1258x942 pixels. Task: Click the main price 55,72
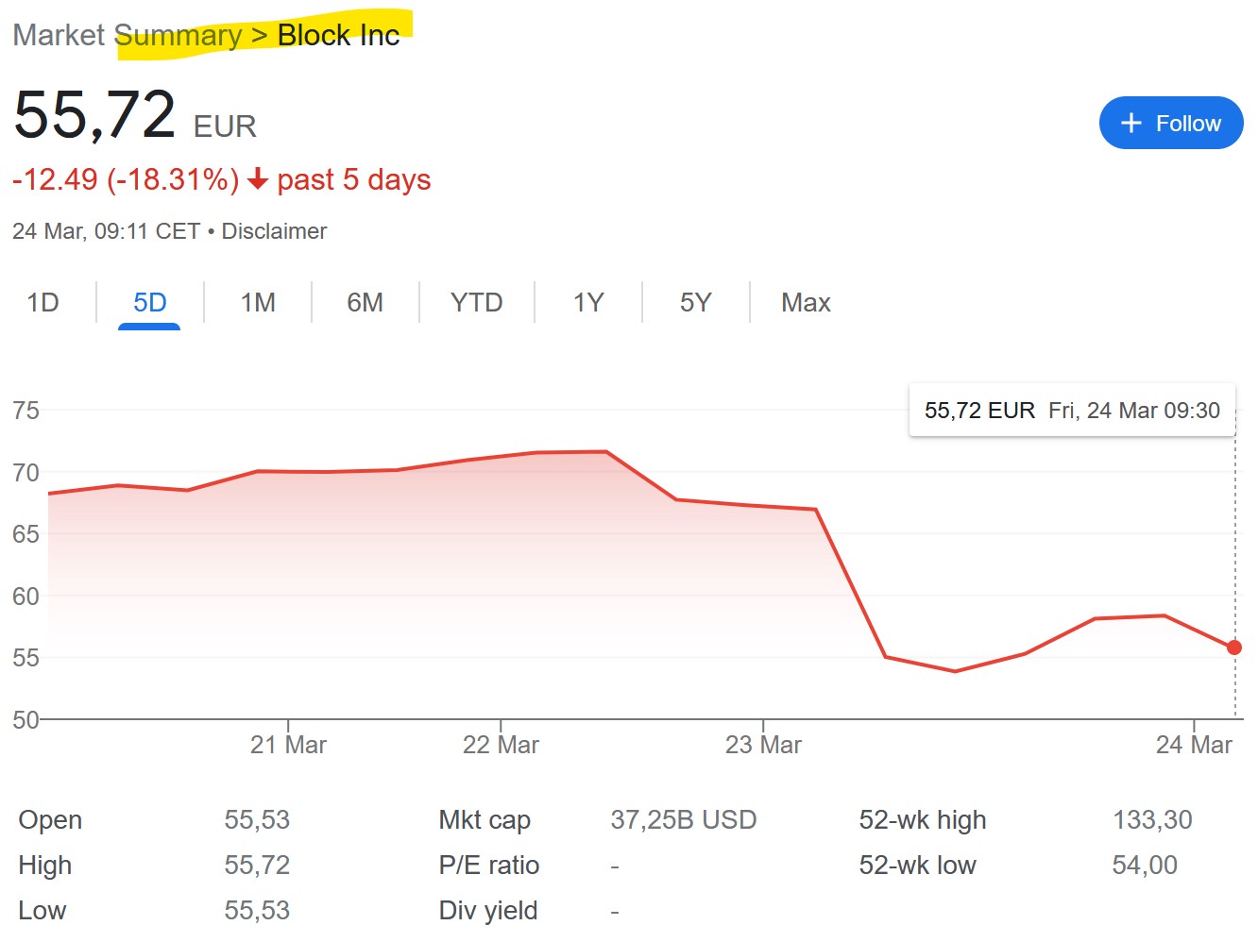click(x=94, y=115)
